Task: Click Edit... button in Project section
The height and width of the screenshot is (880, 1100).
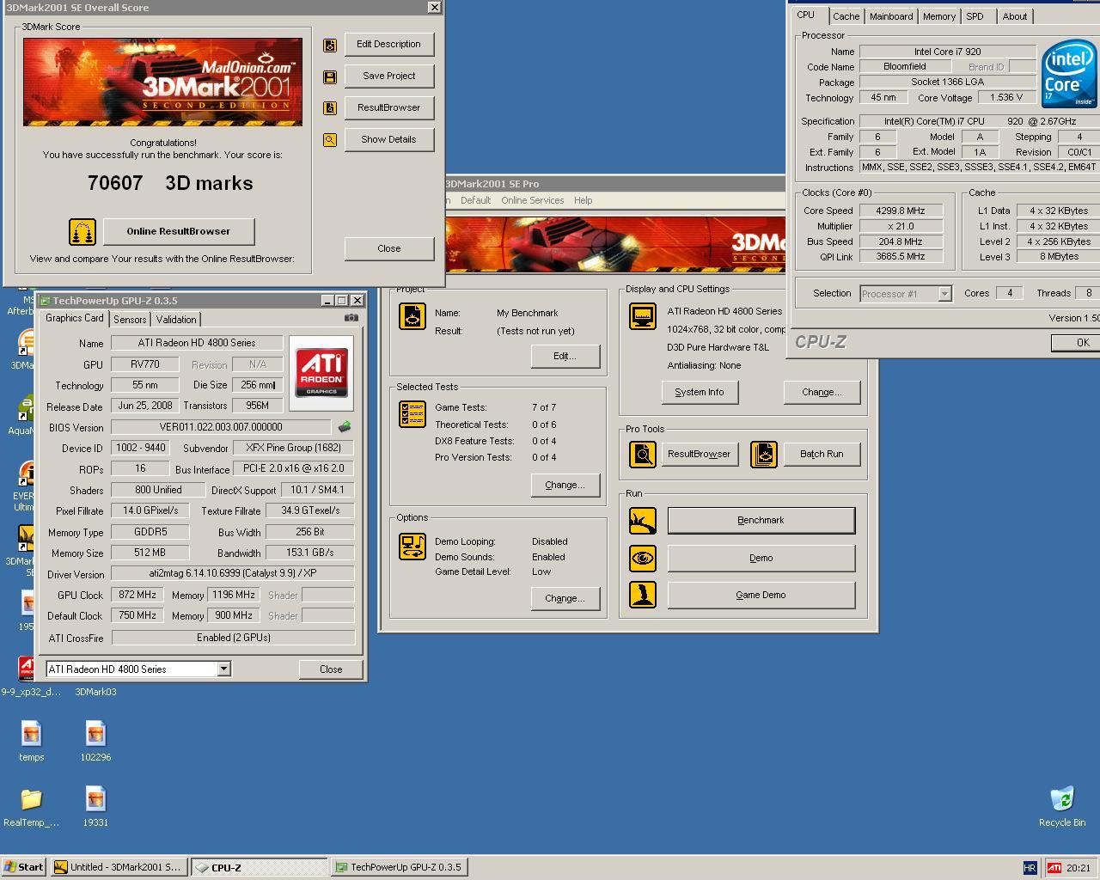Action: tap(565, 356)
